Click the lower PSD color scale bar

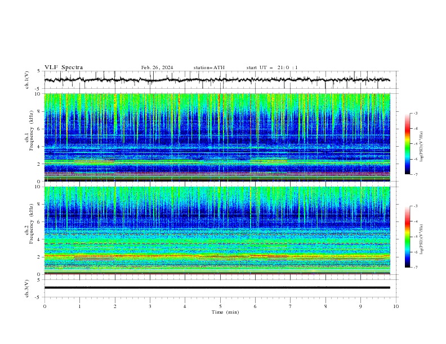click(407, 237)
